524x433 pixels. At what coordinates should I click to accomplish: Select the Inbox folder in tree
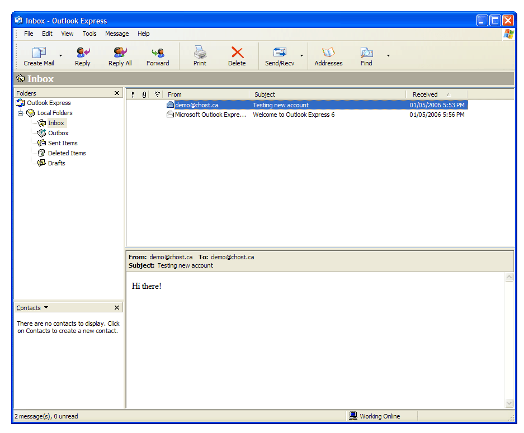tap(56, 123)
